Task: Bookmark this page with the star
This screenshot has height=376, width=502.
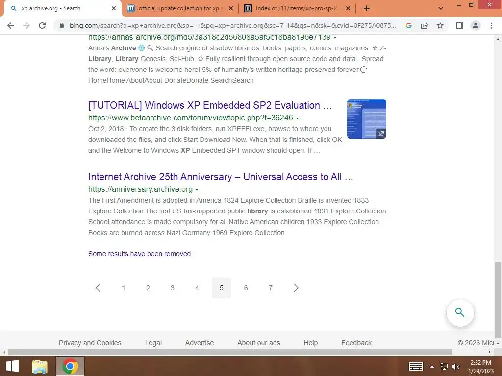Action: pyautogui.click(x=440, y=25)
